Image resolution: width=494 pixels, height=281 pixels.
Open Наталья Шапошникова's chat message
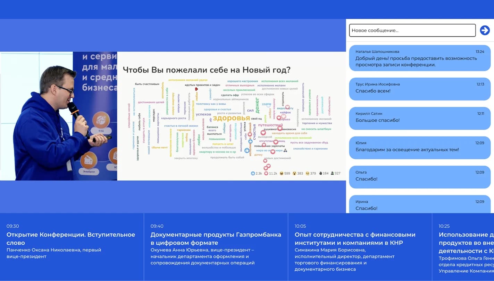click(x=420, y=58)
